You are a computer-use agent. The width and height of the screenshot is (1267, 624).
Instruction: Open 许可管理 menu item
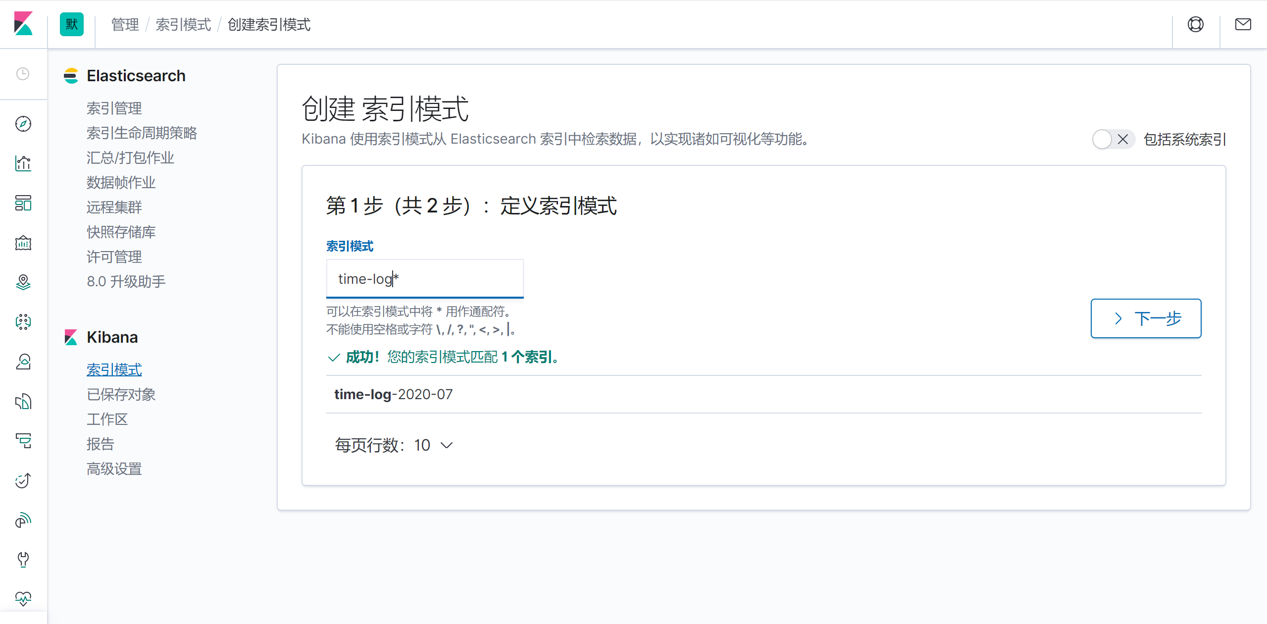[114, 257]
